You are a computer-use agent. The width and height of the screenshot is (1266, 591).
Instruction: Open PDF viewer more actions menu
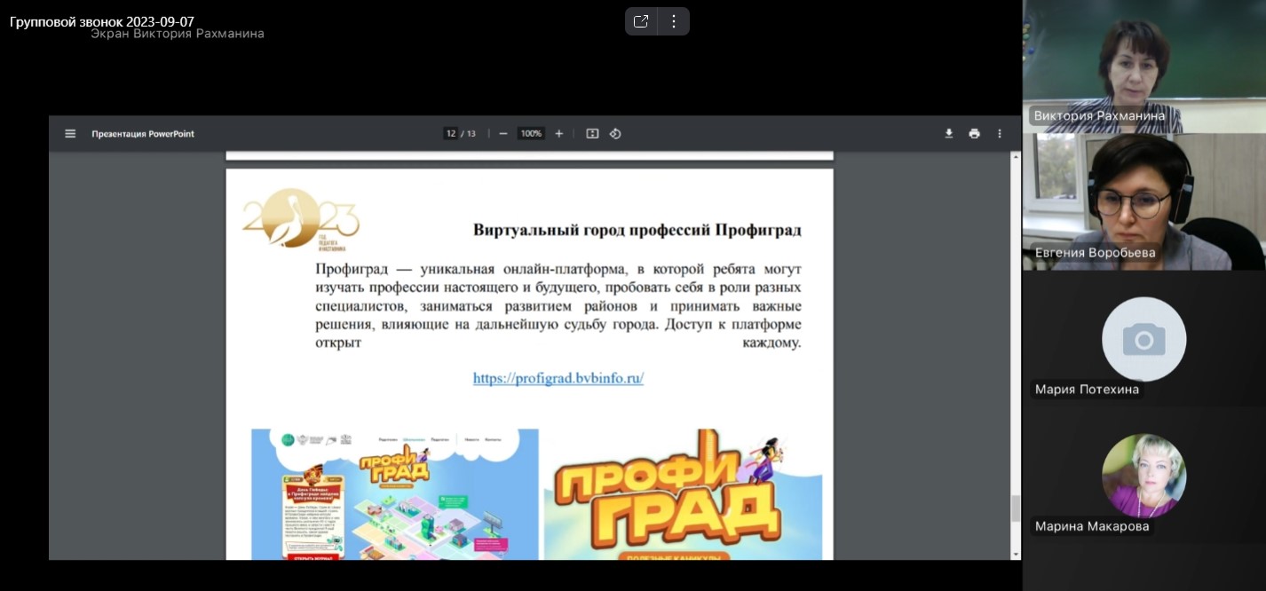[x=1000, y=134]
